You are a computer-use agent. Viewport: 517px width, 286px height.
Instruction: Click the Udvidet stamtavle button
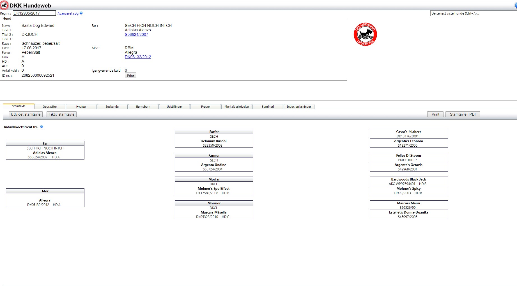[x=26, y=114]
